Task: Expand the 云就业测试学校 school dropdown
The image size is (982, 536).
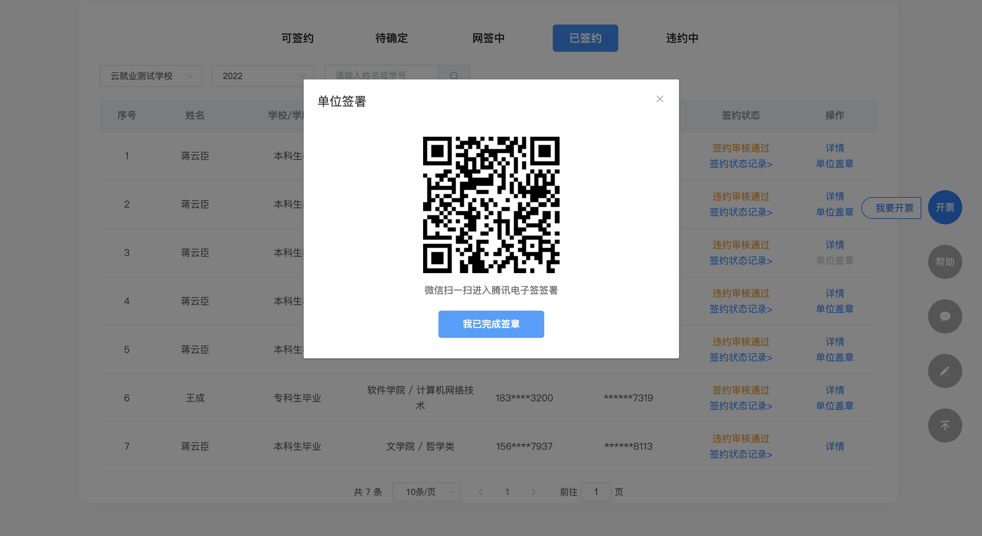Action: pos(150,76)
